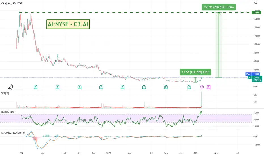
Task: Click the 40.00 price axis value
Action: (x=256, y=70)
